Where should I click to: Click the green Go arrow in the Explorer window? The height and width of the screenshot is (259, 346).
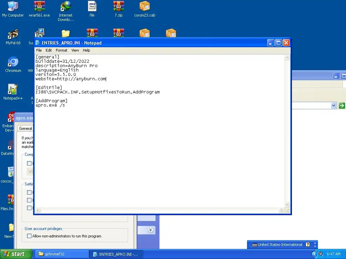(x=342, y=106)
